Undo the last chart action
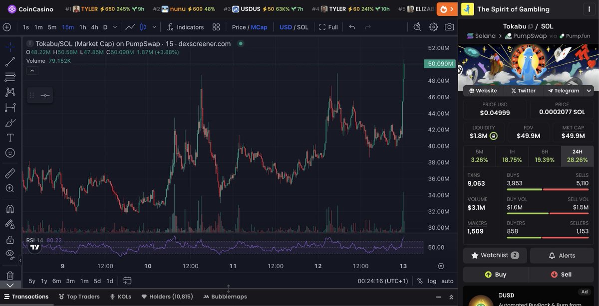The image size is (599, 306). [352, 27]
